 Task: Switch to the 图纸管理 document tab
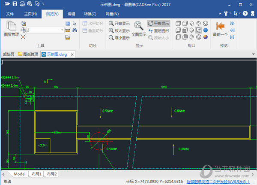[x=28, y=54]
